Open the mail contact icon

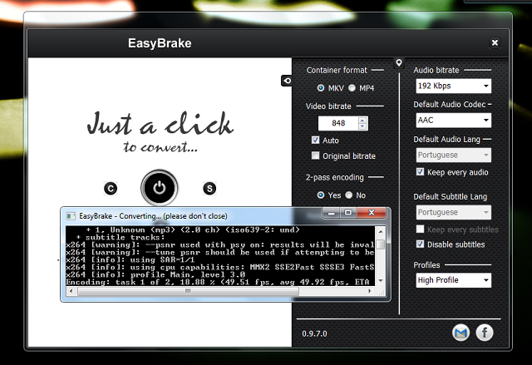point(461,333)
